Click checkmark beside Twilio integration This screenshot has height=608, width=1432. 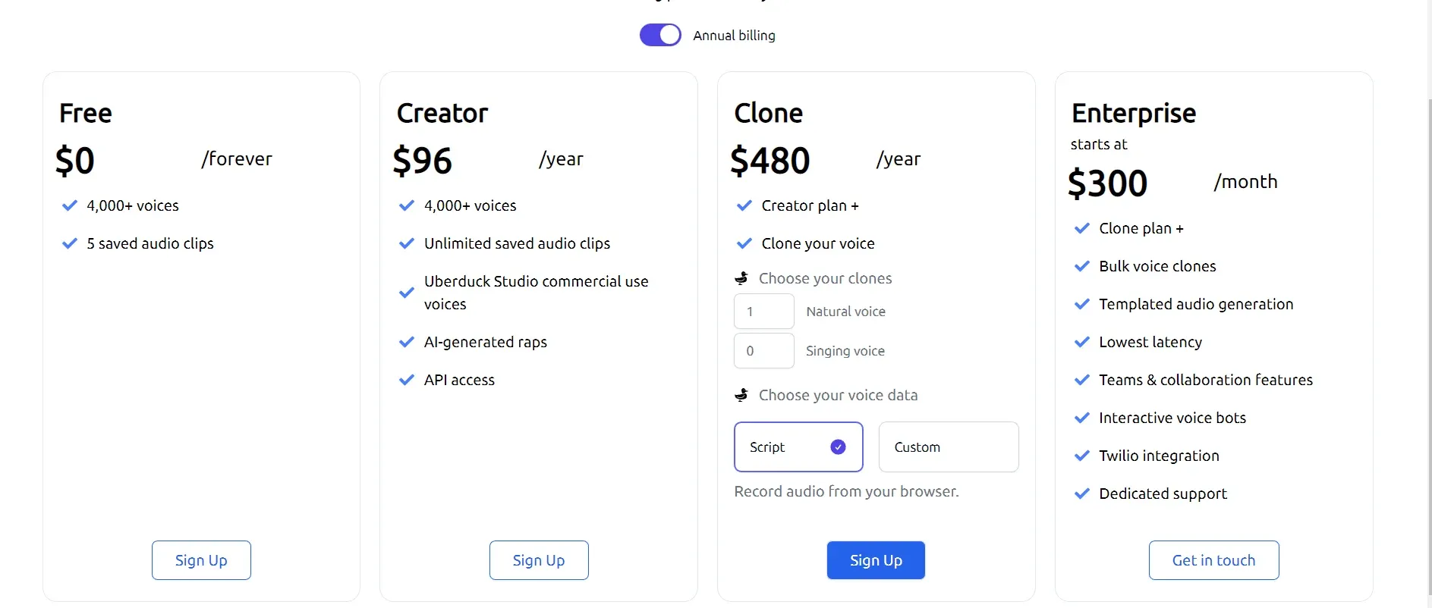[1082, 456]
